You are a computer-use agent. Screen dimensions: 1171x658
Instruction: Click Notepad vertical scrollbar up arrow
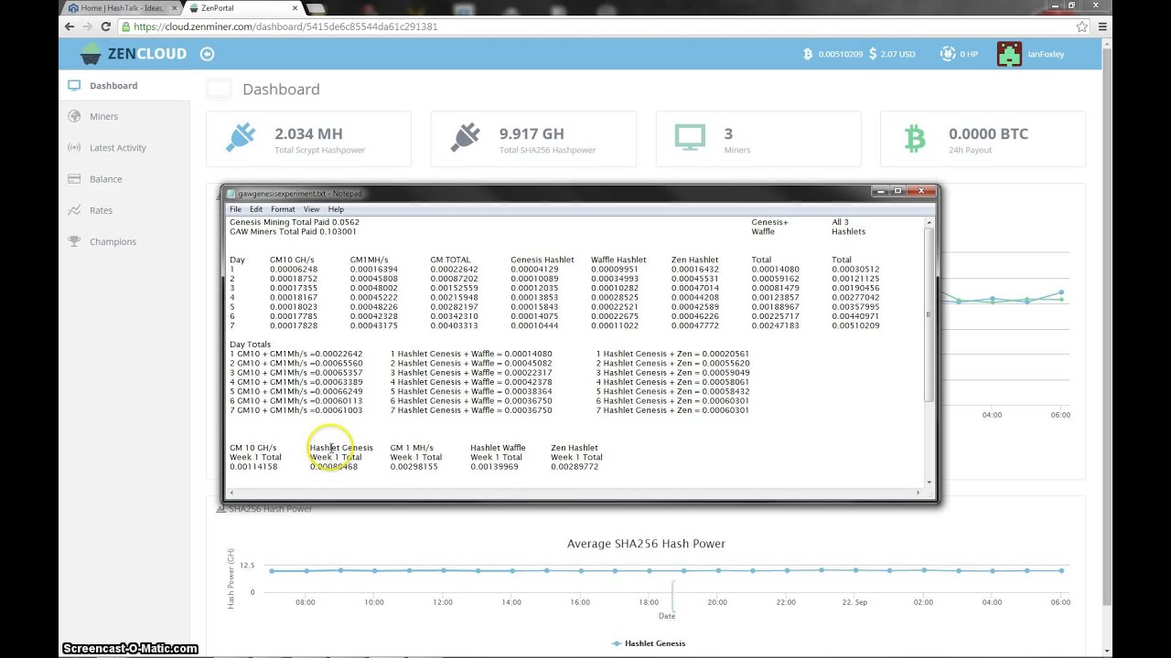(x=929, y=222)
